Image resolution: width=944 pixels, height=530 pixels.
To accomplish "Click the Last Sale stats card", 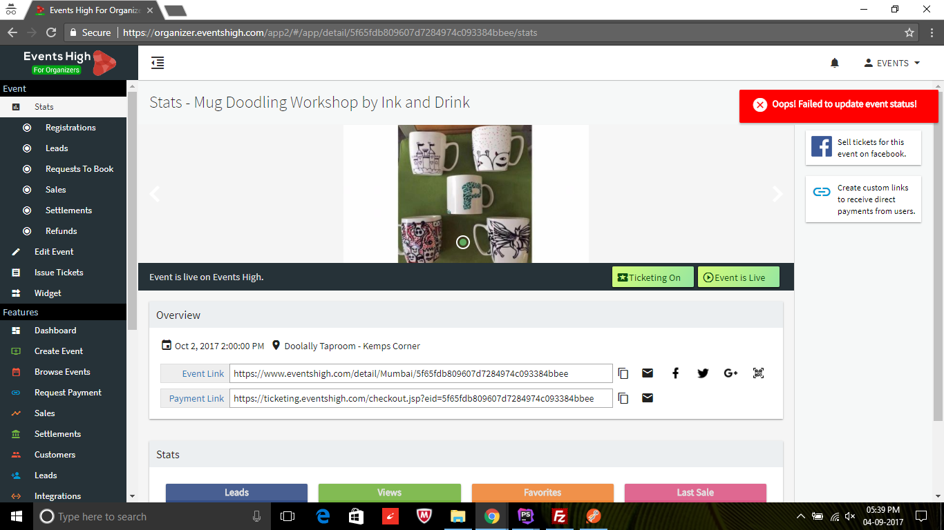I will (695, 493).
